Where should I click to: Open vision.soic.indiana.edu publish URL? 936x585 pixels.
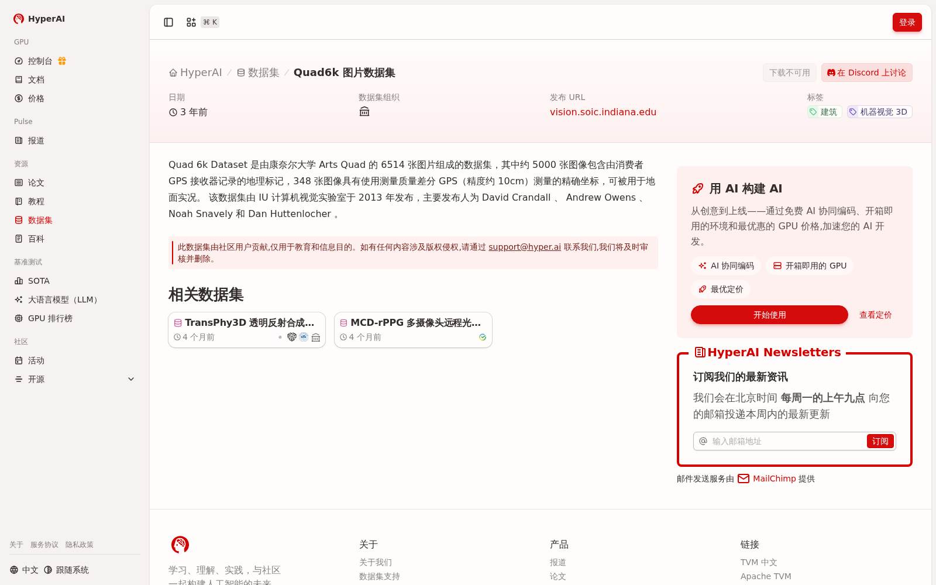603,112
